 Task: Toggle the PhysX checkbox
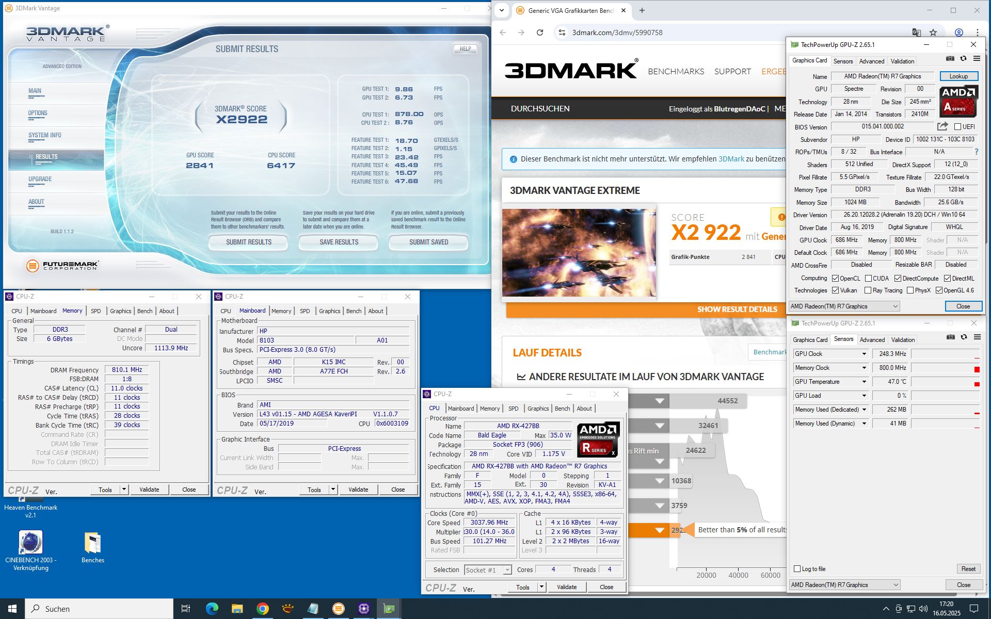(x=910, y=290)
